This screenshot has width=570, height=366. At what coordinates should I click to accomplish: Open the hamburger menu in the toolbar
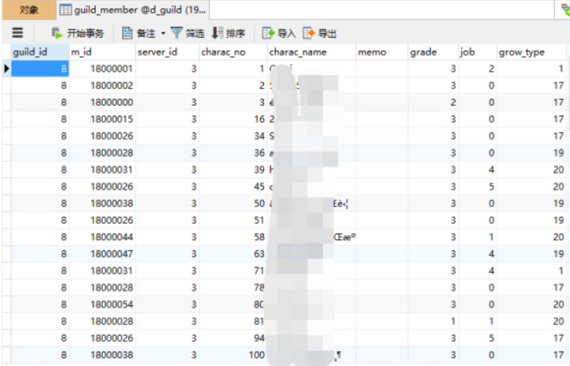(18, 33)
